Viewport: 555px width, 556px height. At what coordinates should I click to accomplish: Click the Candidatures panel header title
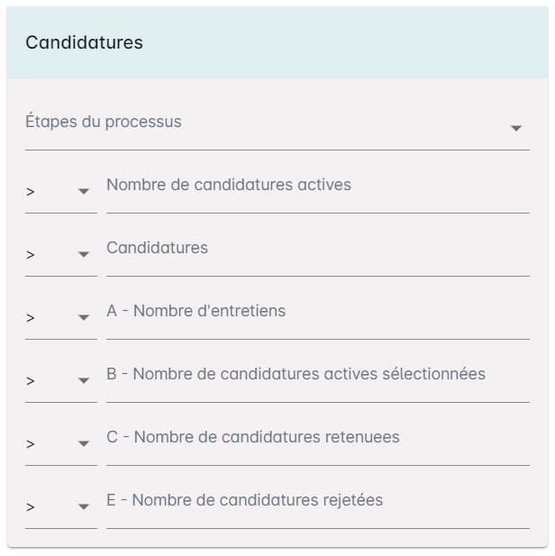pyautogui.click(x=84, y=42)
